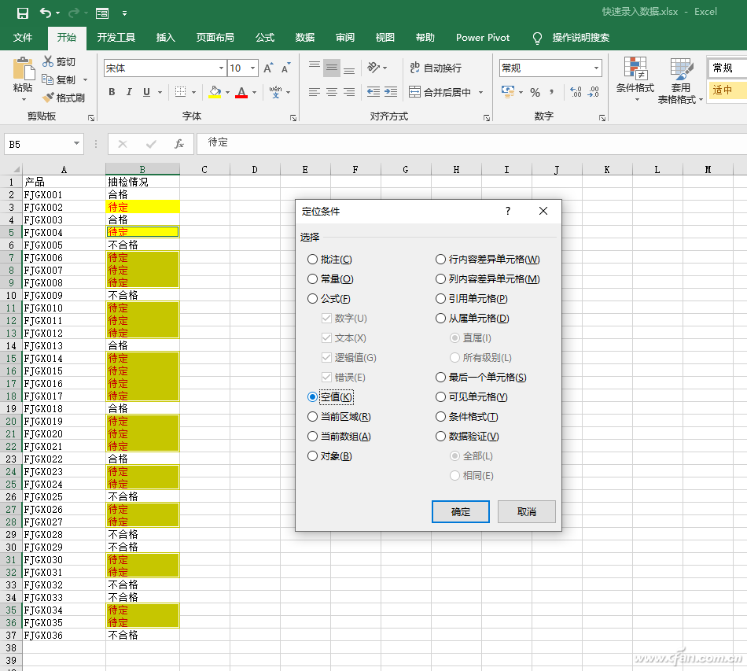Select the 可见单元格(Y) radio option
747x671 pixels.
coord(440,397)
